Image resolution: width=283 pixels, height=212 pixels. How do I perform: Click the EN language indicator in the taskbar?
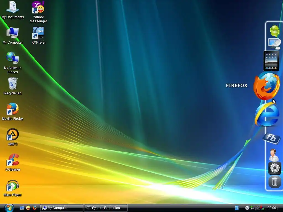pos(237,208)
